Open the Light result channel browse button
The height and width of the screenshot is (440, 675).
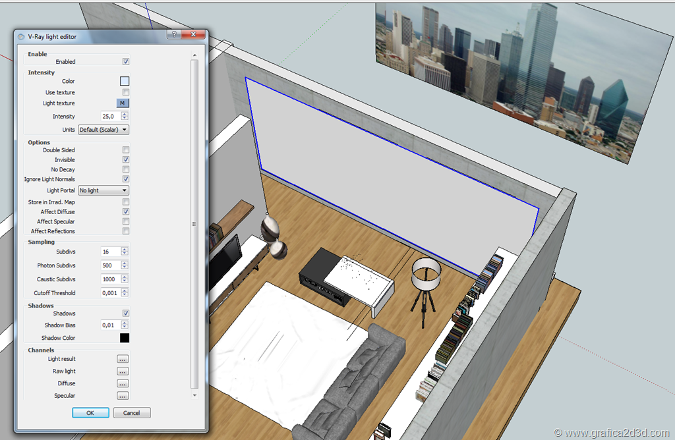point(123,359)
